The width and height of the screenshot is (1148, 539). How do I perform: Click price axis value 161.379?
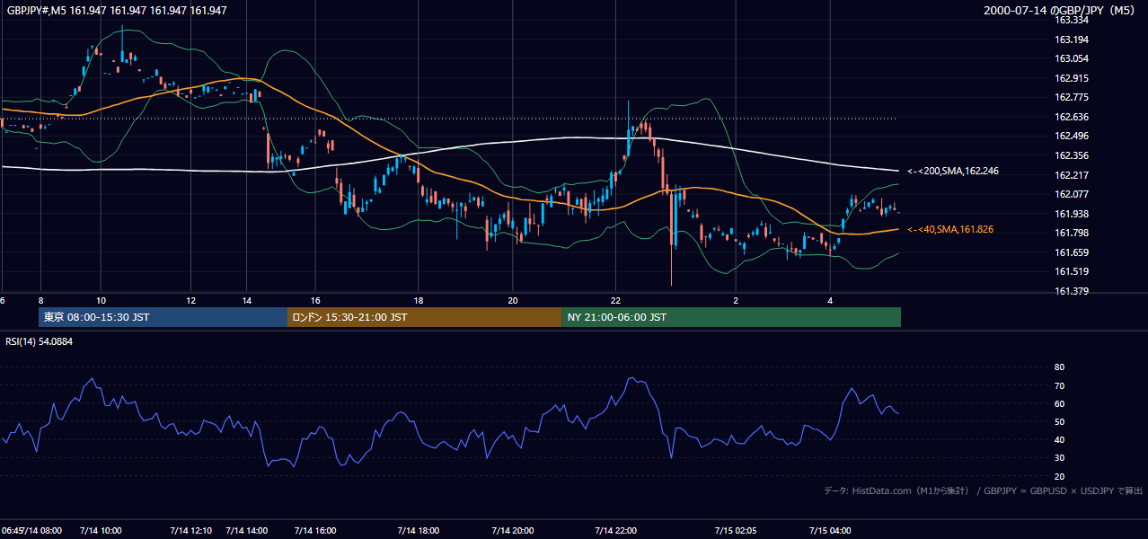pyautogui.click(x=1071, y=291)
